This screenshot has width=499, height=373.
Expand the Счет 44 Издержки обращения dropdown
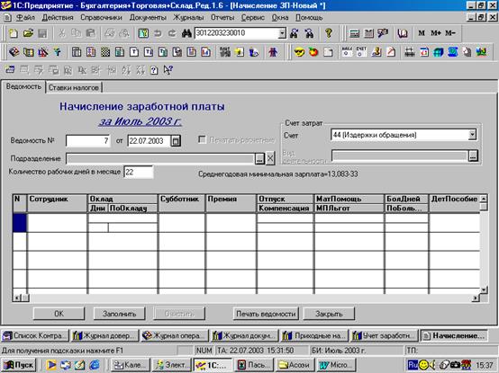pos(472,135)
